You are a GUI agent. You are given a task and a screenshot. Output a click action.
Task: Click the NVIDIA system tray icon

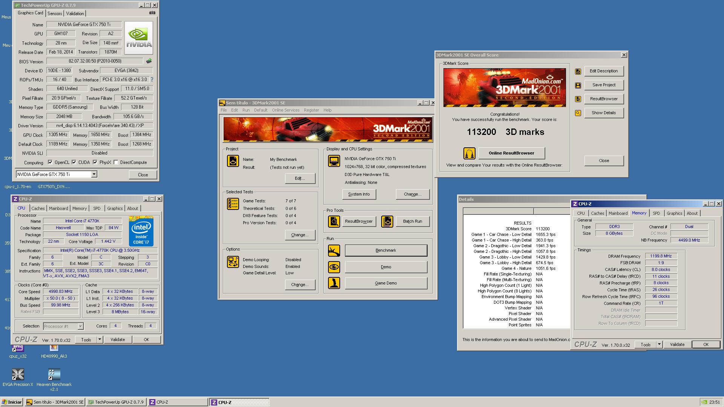(x=704, y=402)
